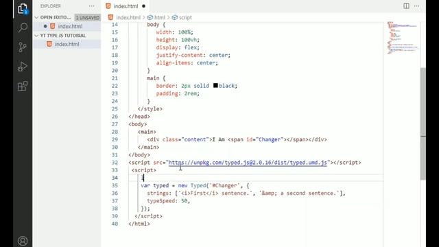Click the '#Changer' string on line 35
Viewport: 439px width, 247px height.
pyautogui.click(x=224, y=185)
